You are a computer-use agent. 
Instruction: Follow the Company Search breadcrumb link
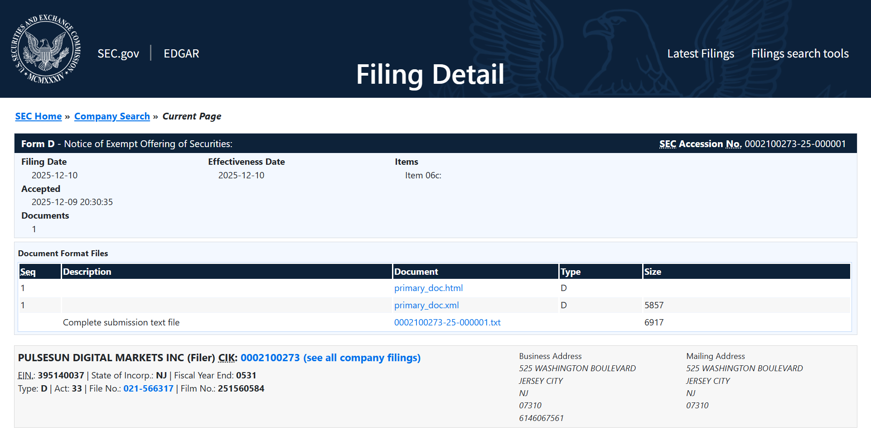(x=112, y=116)
